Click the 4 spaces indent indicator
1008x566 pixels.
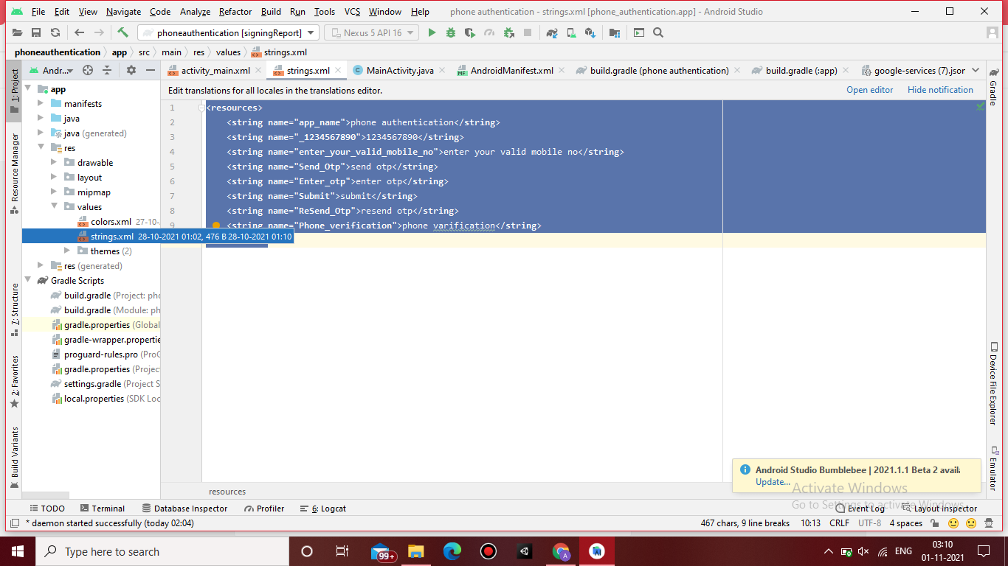[x=905, y=523]
